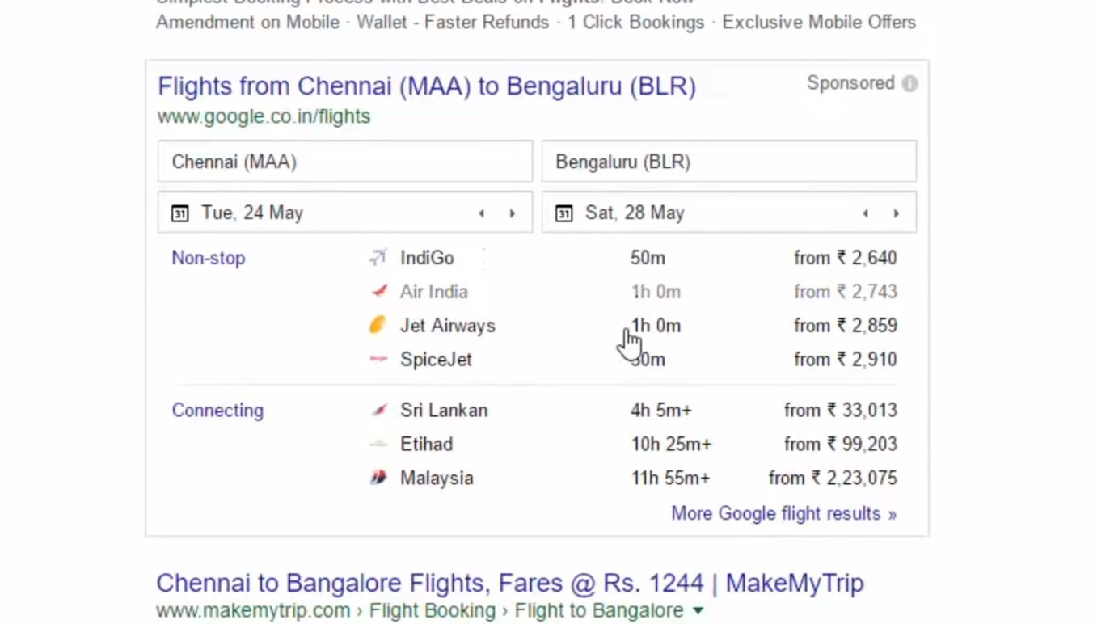This screenshot has width=1093, height=624.
Task: Click the Sponsored info icon
Action: tap(909, 84)
